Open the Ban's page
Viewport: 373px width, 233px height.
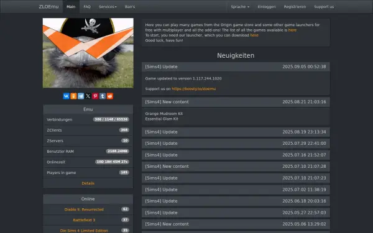(130, 7)
